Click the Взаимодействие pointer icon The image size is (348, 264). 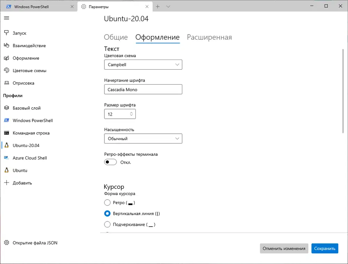pos(6,45)
